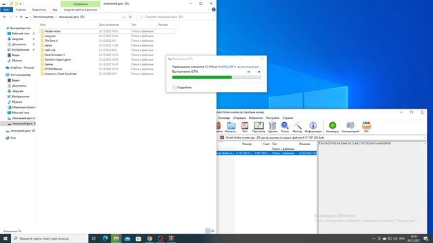Select DOOM Eternal folder
Screen dimensions: 433x243
tap(53, 69)
